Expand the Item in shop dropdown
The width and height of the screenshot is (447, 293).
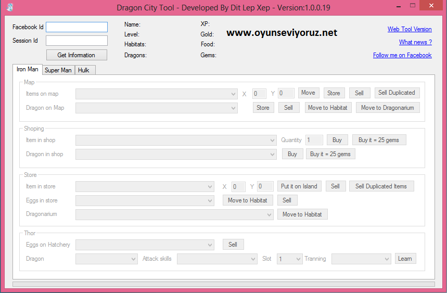coord(176,140)
